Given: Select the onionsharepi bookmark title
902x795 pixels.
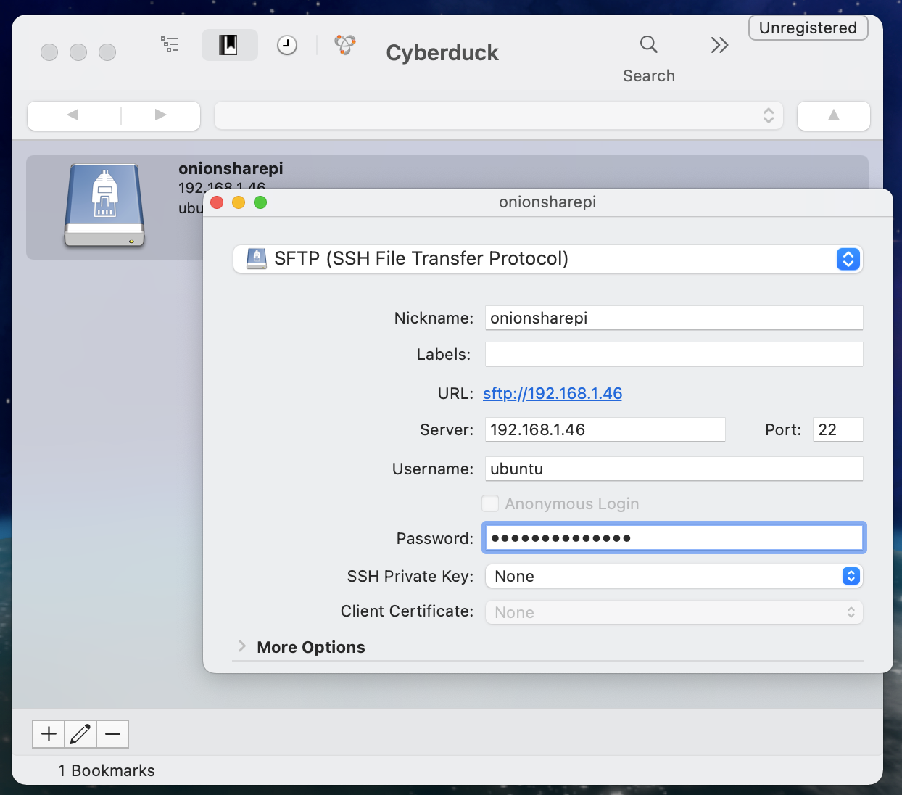Looking at the screenshot, I should pos(231,168).
